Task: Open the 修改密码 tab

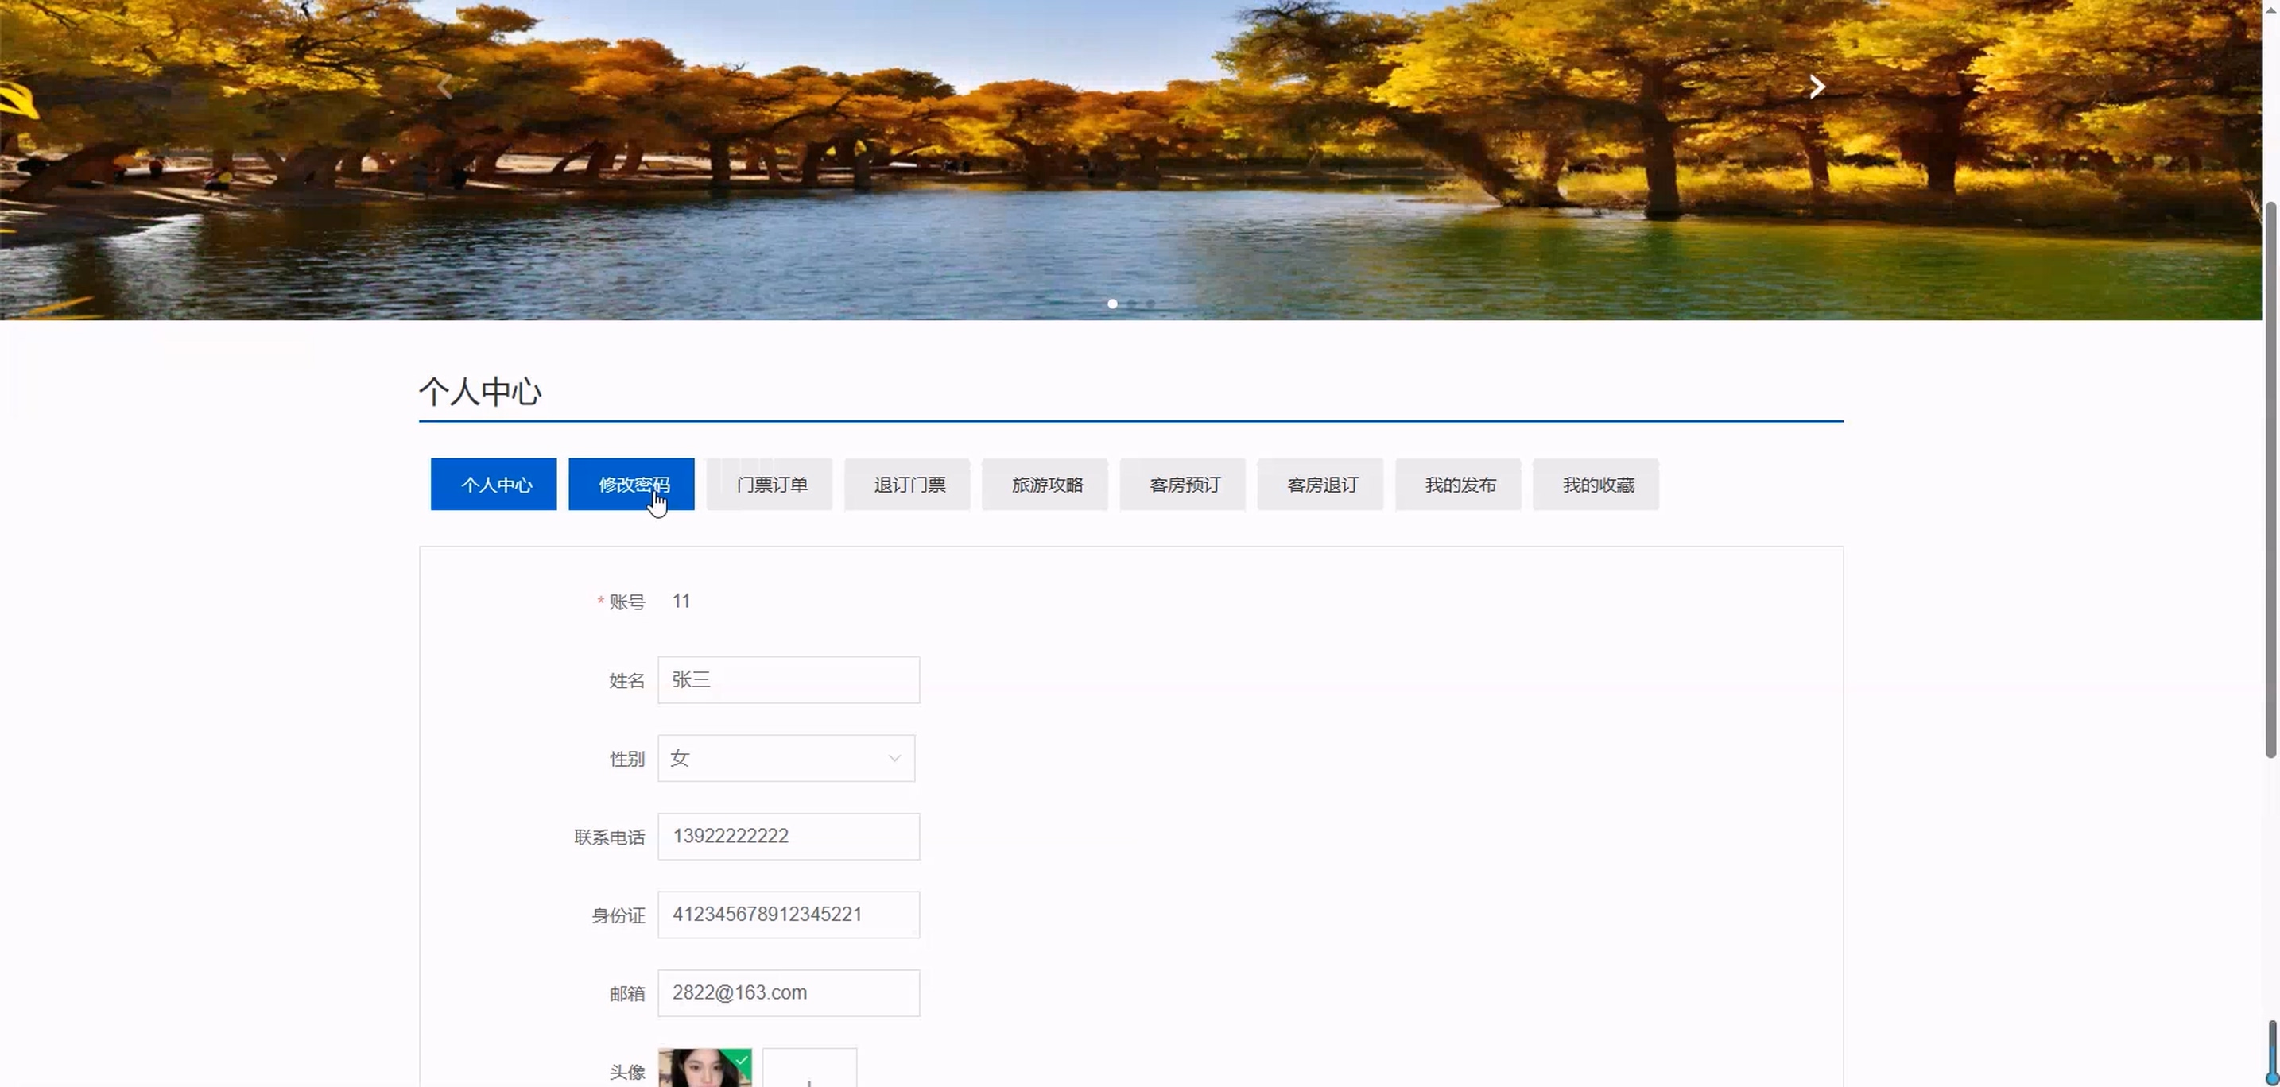Action: coord(631,485)
